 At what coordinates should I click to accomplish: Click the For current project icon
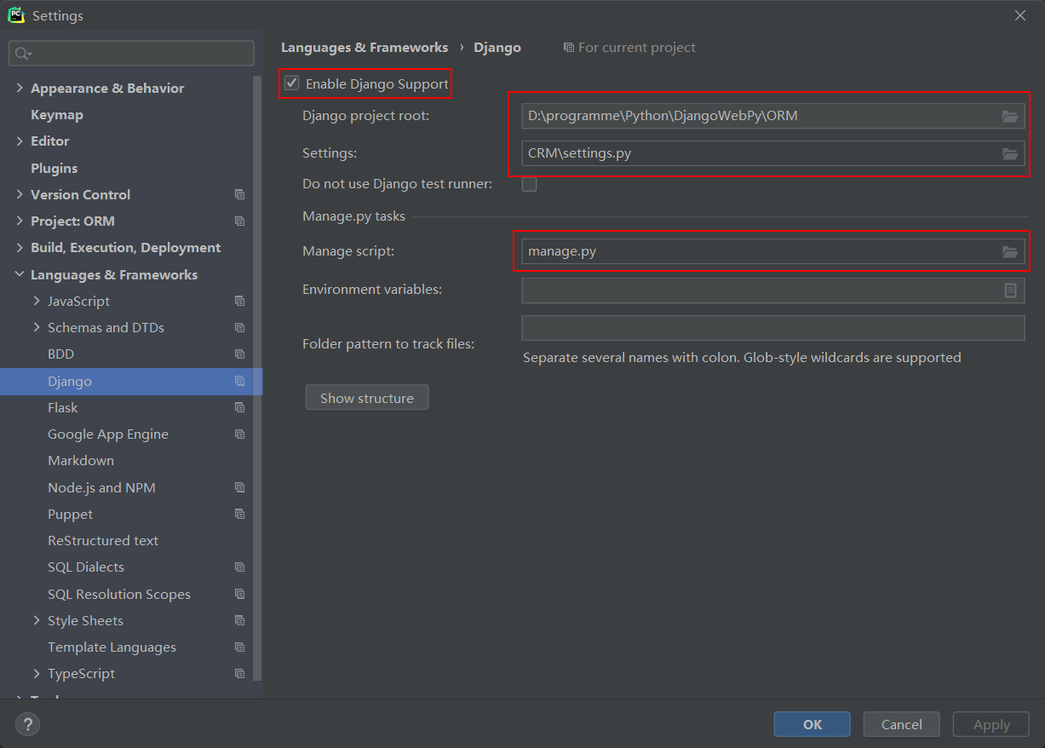(x=569, y=48)
